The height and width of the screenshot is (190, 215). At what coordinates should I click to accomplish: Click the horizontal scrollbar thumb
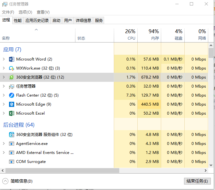coord(62,171)
